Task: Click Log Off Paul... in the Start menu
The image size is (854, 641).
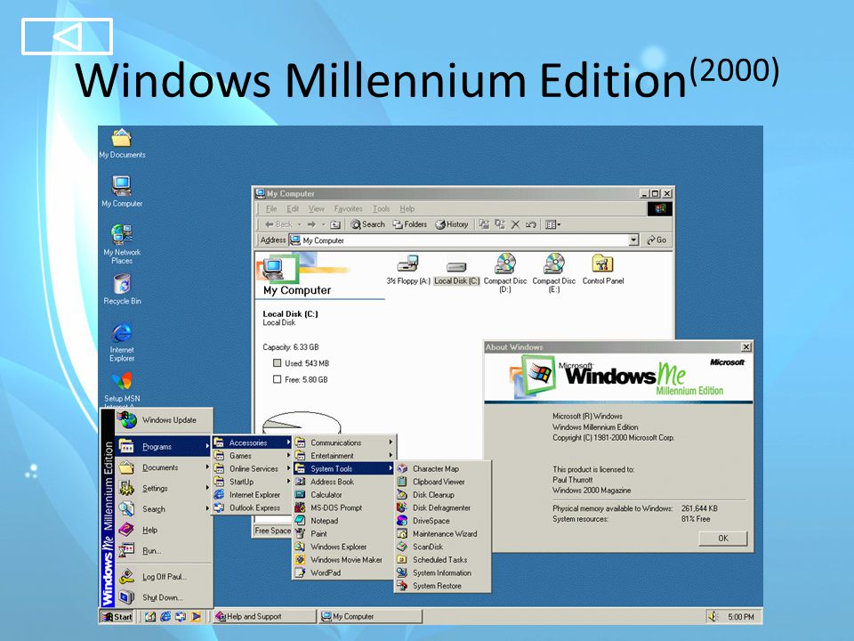Action: point(164,576)
